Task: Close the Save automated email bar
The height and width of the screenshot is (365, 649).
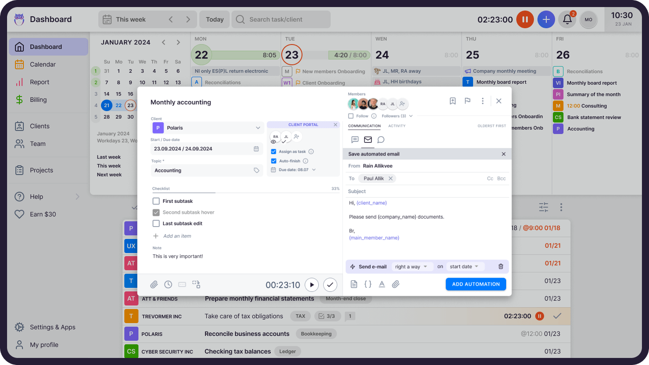Action: (x=504, y=154)
